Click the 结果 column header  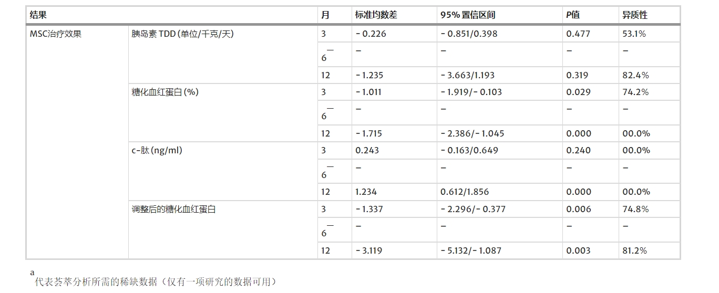click(x=38, y=15)
